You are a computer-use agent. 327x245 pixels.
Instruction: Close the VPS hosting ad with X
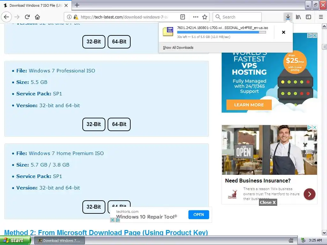pyautogui.click(x=315, y=36)
